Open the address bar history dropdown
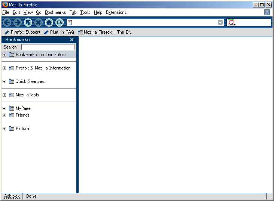The height and width of the screenshot is (201, 274). [220, 22]
